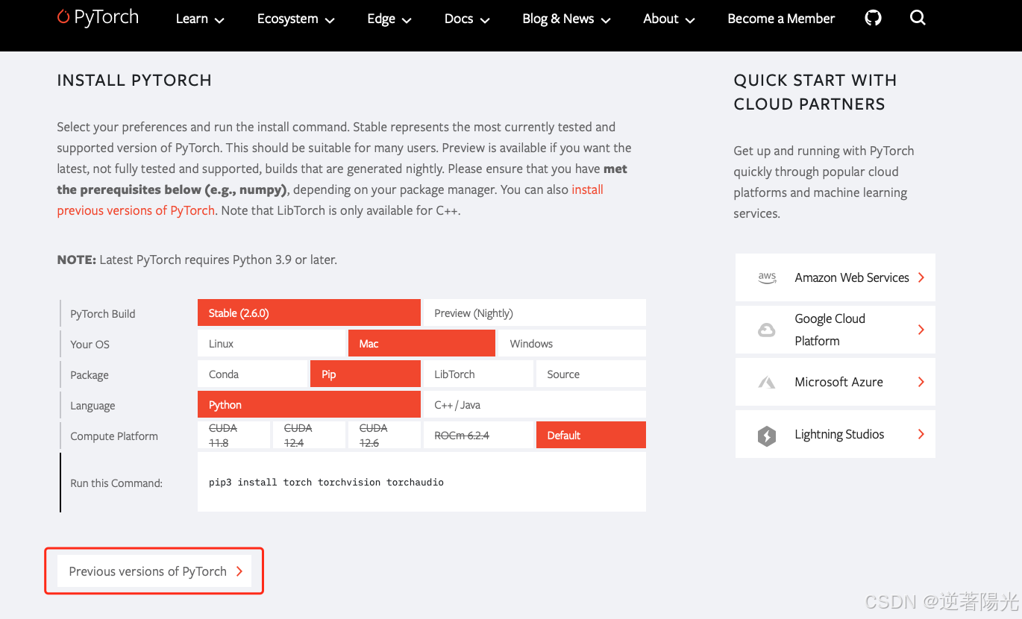Image resolution: width=1022 pixels, height=619 pixels.
Task: Open Google Cloud Platform partner card
Action: [x=835, y=330]
